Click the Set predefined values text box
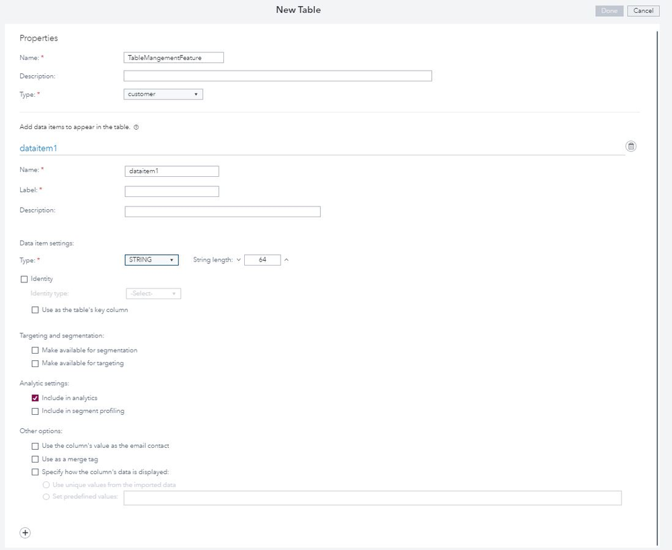The width and height of the screenshot is (672, 550). (x=373, y=498)
